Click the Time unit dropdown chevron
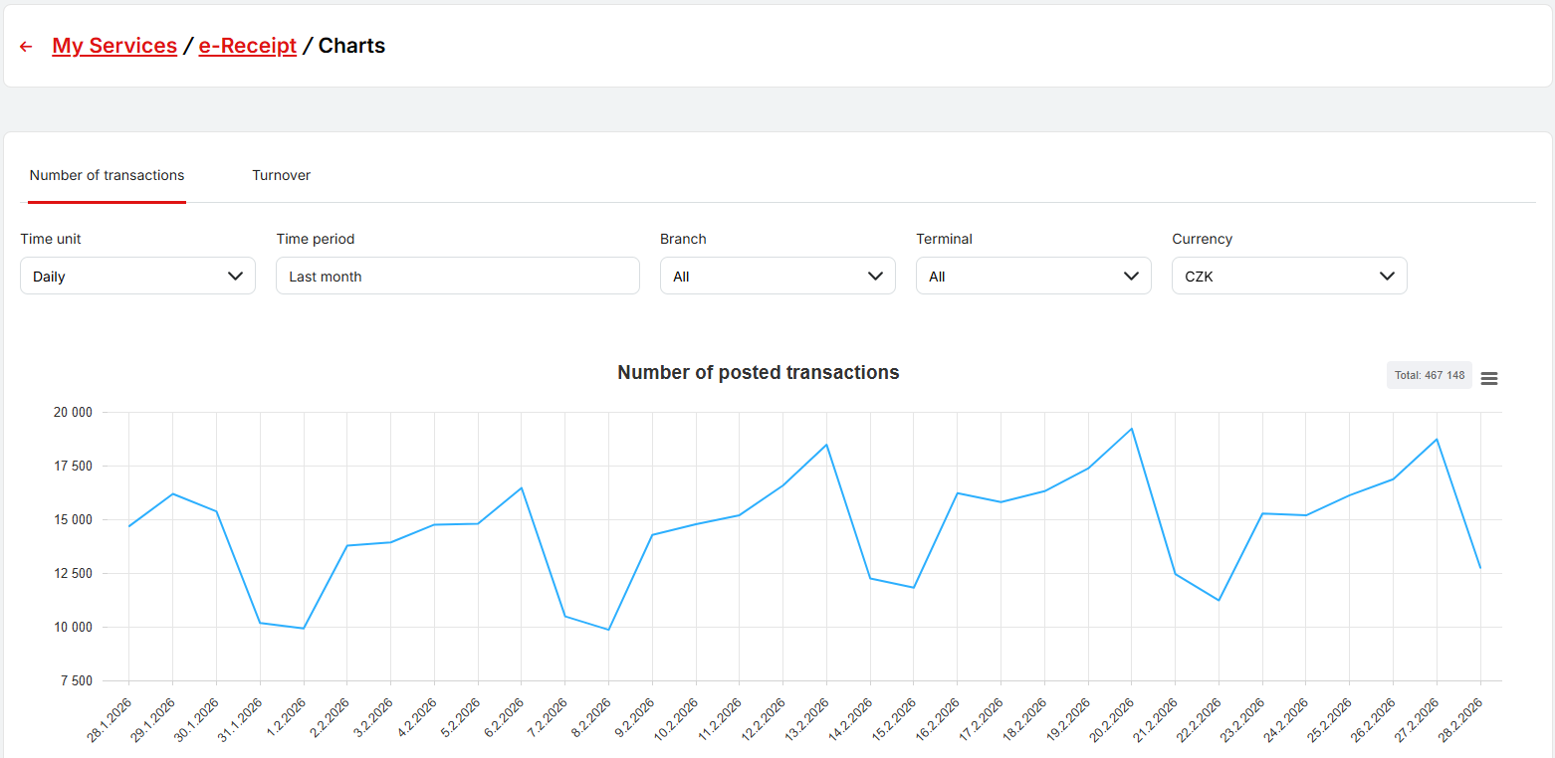 coord(236,277)
